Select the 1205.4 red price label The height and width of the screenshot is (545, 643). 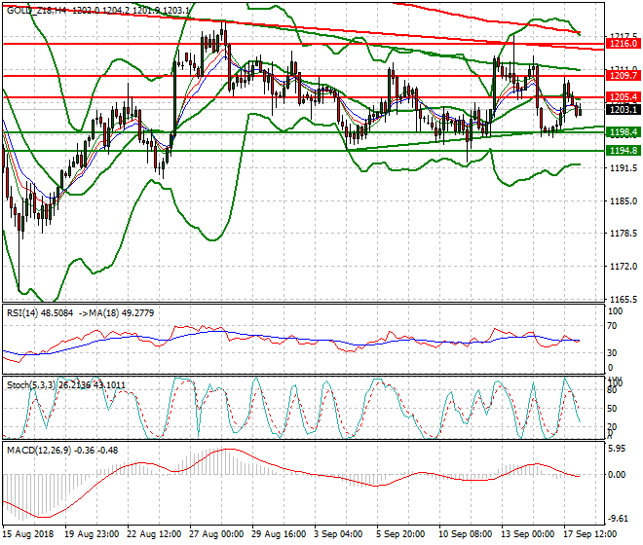(x=623, y=97)
